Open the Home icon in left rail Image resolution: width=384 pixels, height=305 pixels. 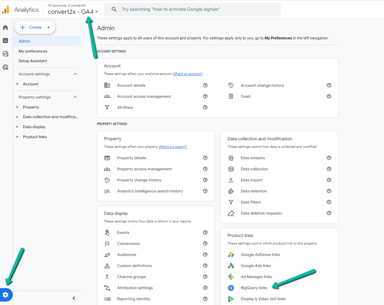[6, 27]
